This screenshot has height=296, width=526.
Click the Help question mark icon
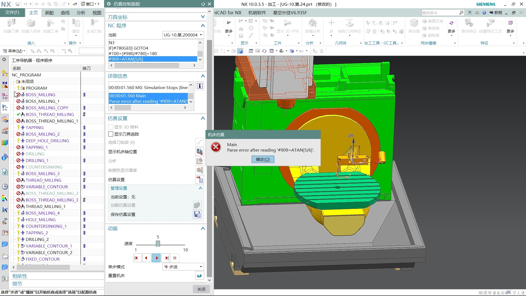[x=484, y=13]
